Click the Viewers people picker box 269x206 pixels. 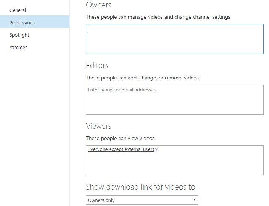175,160
